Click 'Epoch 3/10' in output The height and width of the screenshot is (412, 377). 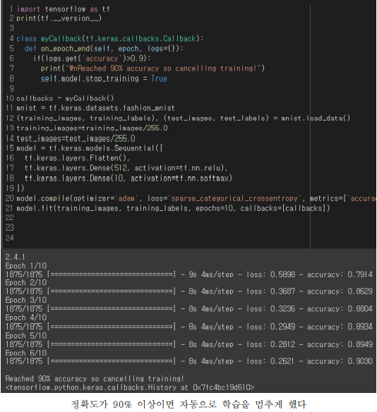[26, 300]
